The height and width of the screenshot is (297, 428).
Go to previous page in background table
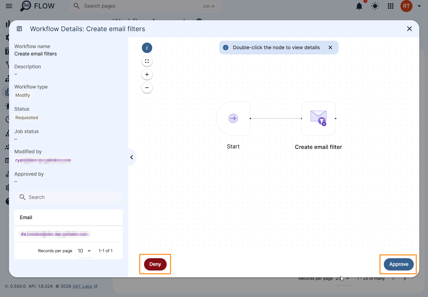393,279
